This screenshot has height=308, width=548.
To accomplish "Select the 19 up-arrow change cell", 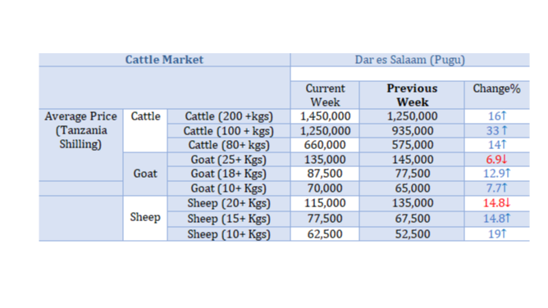I will point(496,234).
